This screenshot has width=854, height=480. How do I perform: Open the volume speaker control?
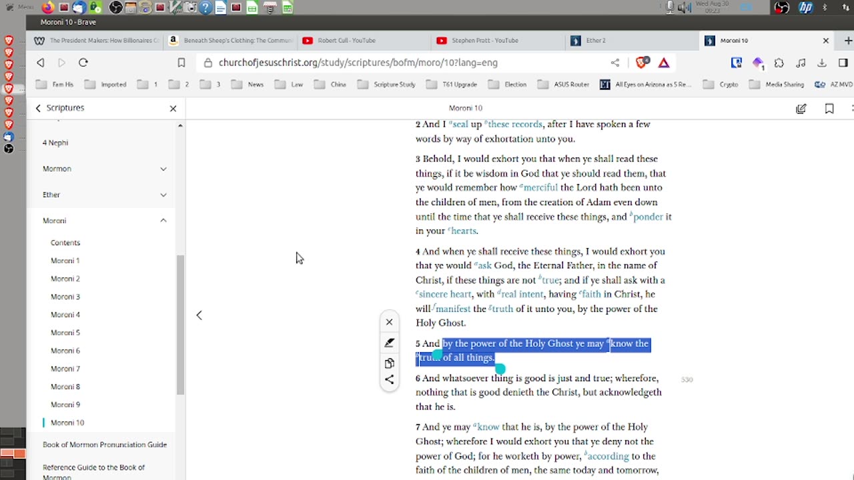(x=685, y=7)
